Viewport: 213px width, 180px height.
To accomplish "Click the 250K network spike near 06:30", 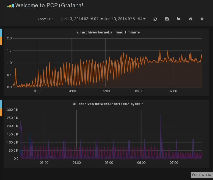I will [161, 115].
